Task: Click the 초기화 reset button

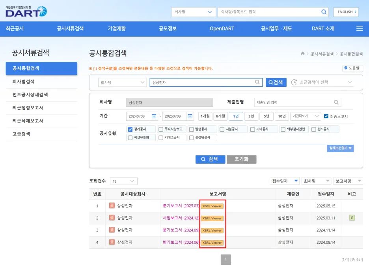Action: pyautogui.click(x=241, y=159)
